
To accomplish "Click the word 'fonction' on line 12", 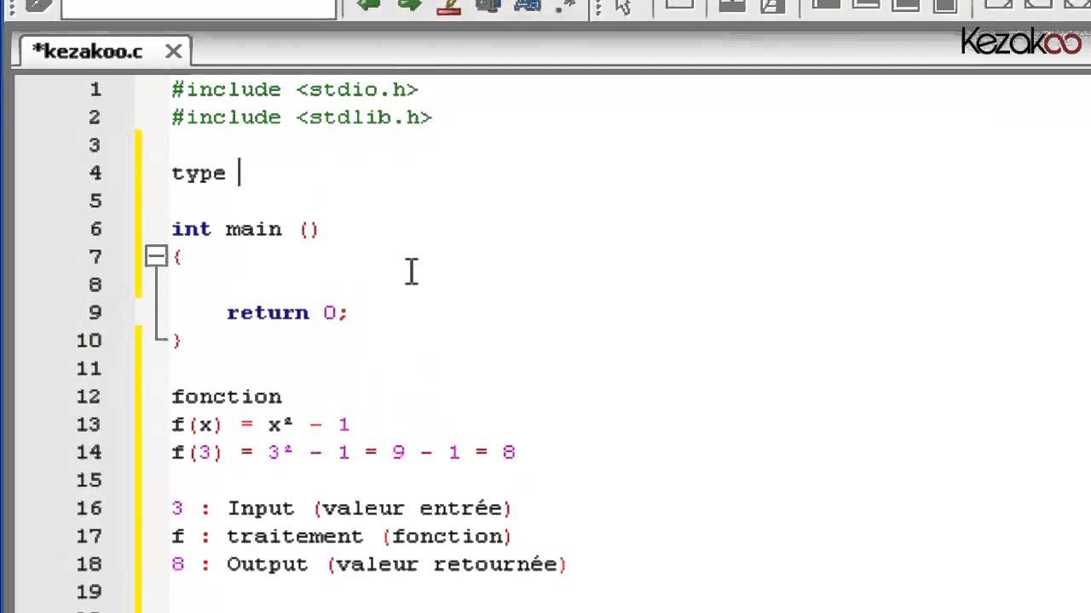I will click(x=227, y=397).
